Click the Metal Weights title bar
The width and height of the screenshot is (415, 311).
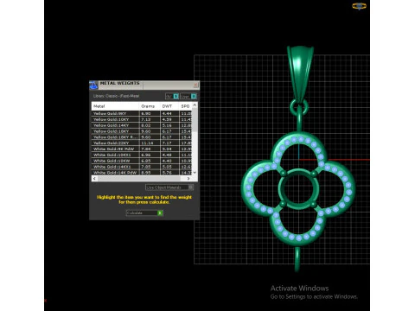point(145,85)
